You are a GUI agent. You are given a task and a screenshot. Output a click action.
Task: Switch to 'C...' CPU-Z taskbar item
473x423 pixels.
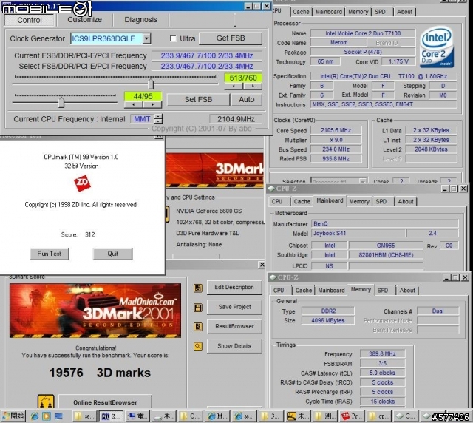click(x=406, y=416)
